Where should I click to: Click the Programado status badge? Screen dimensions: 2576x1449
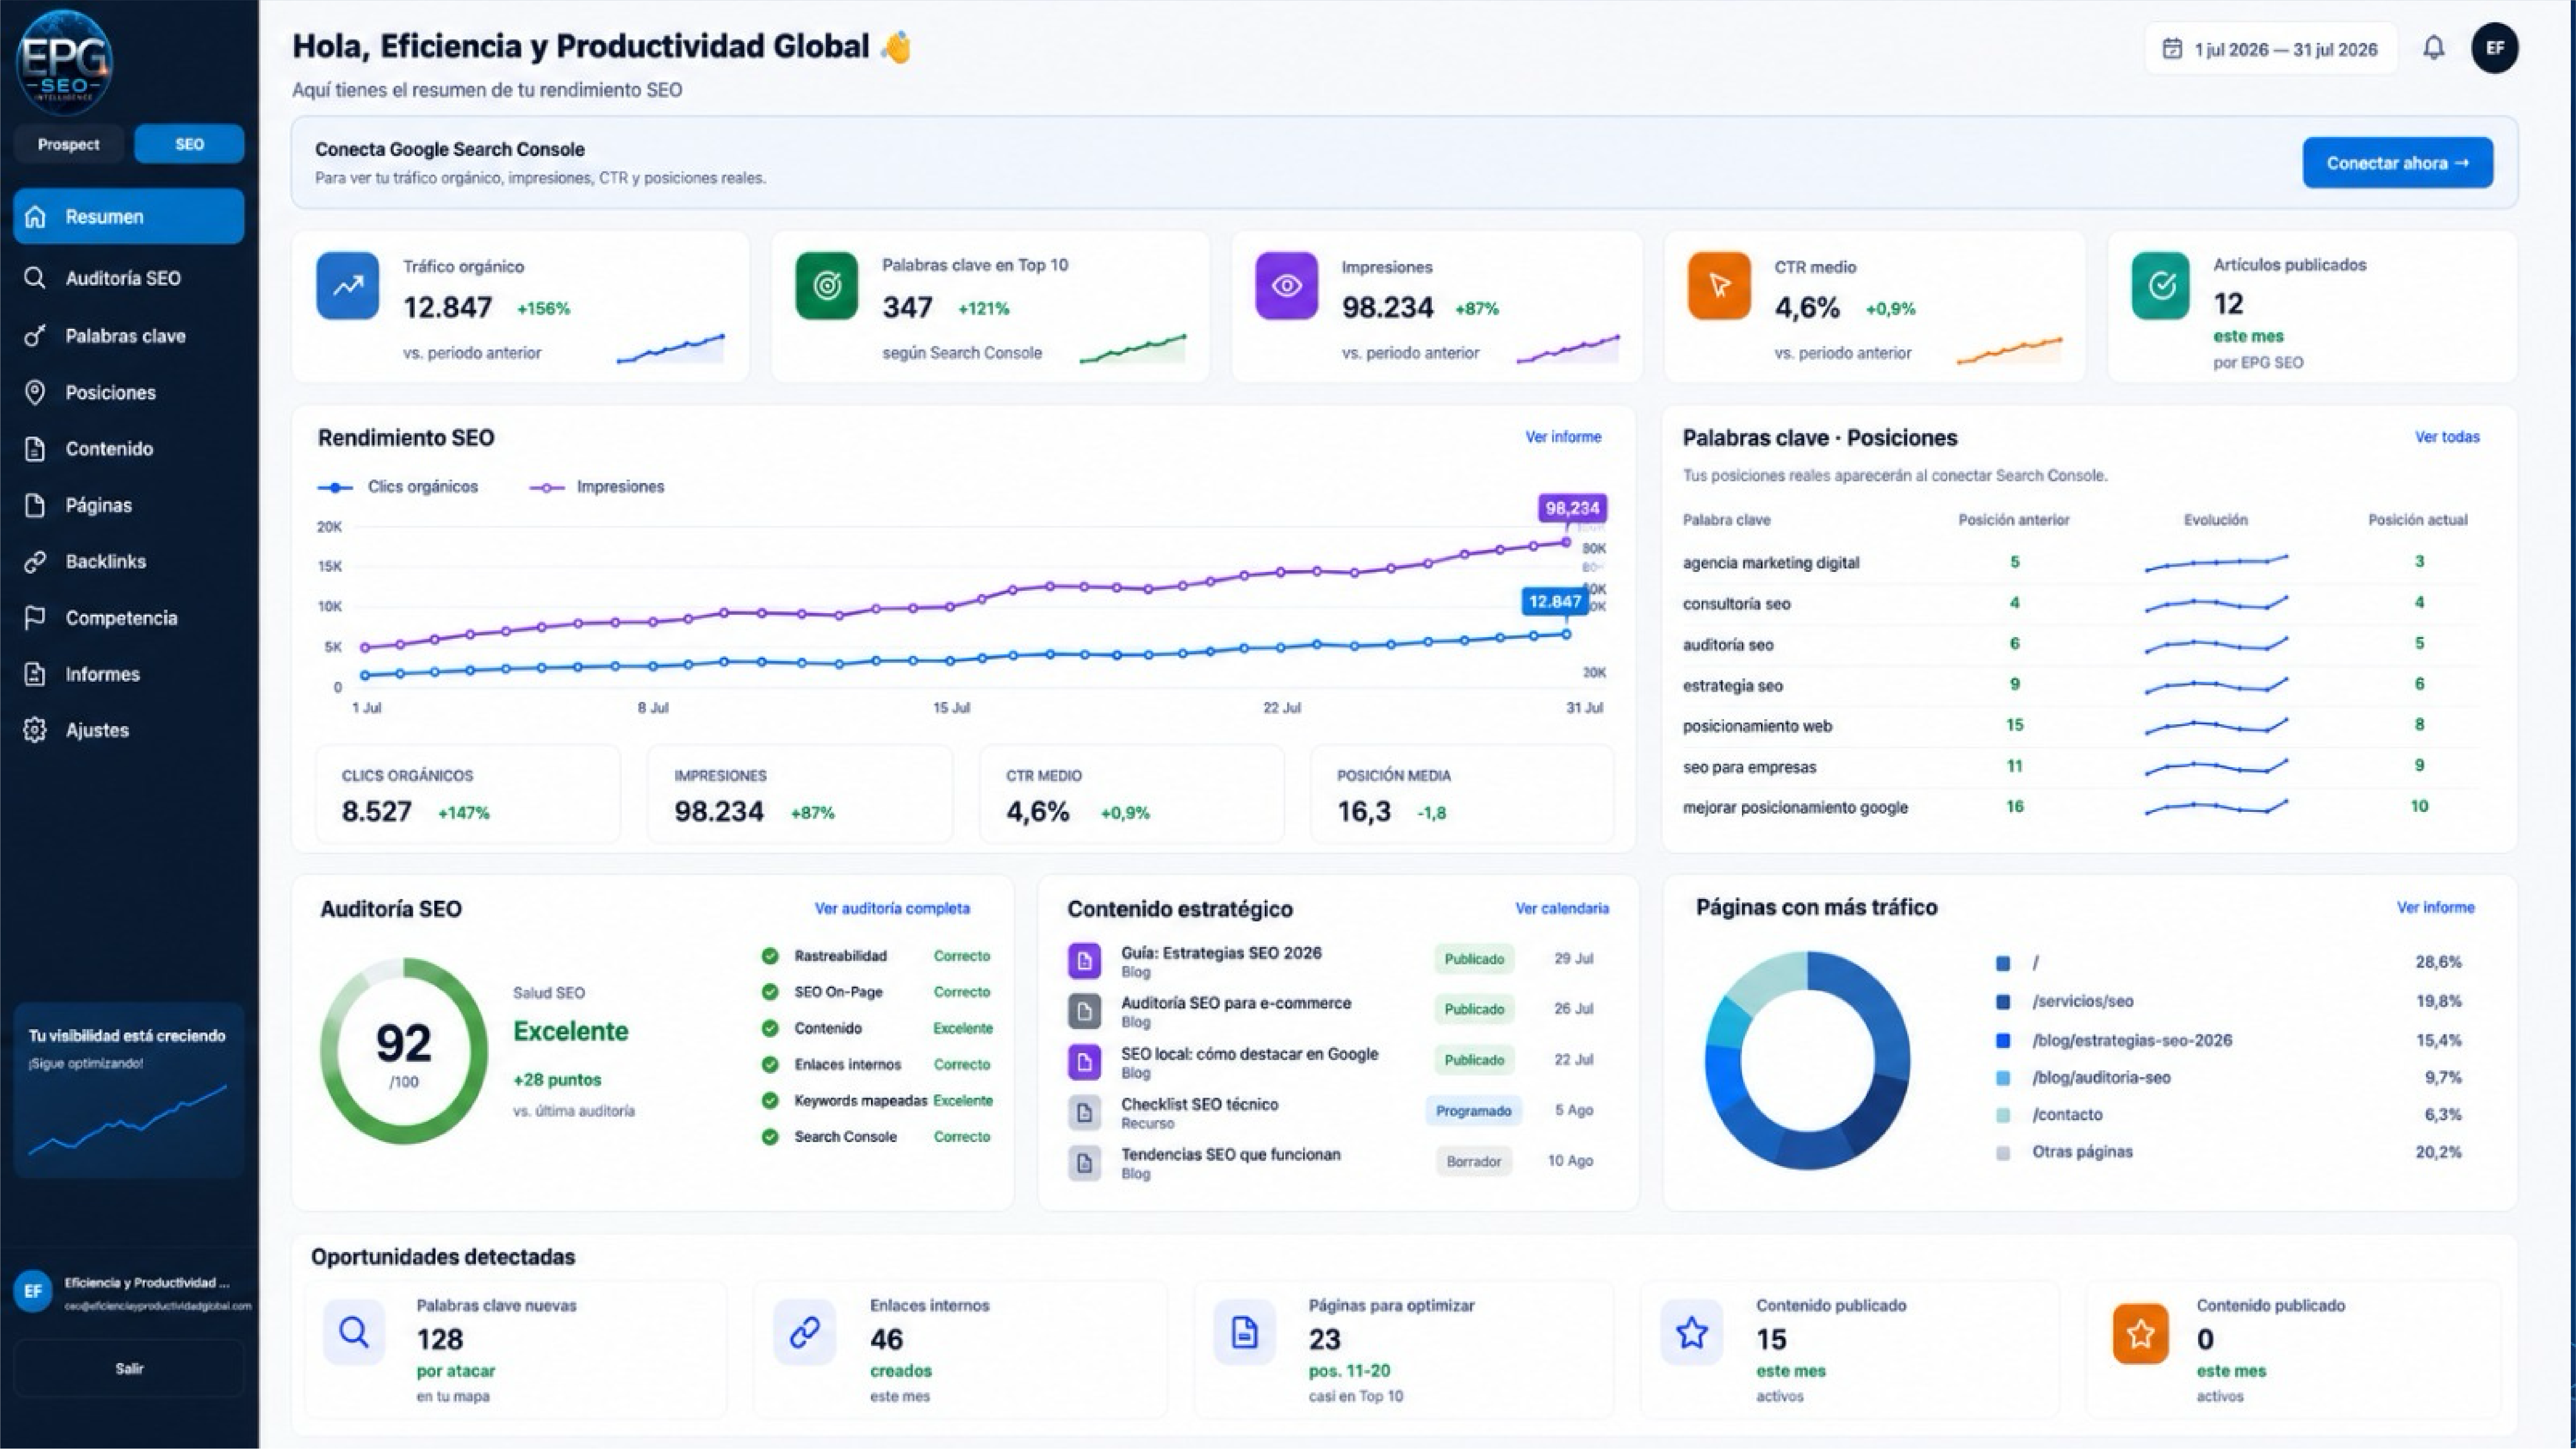click(x=1473, y=1111)
